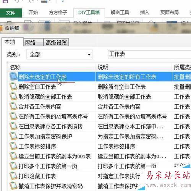This screenshot has width=191, height=191.
Task: Sort by the 说明 column header
Action: (134, 67)
